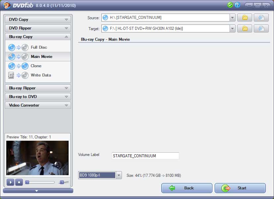The width and height of the screenshot is (274, 199).
Task: Click the Size: 44% compression text
Action: coord(154,175)
